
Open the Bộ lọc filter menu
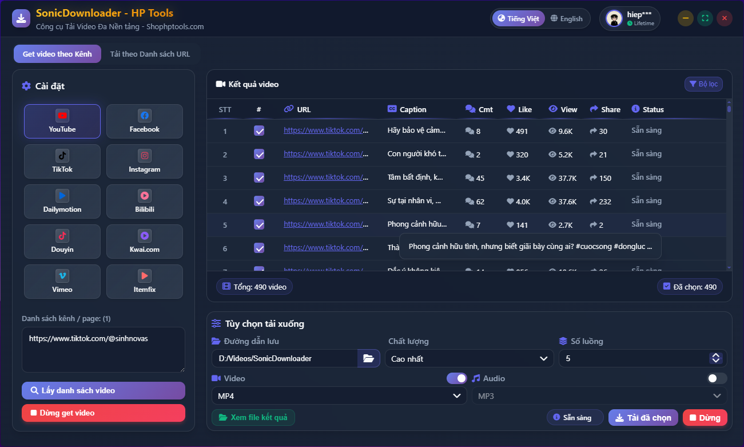[x=703, y=84]
